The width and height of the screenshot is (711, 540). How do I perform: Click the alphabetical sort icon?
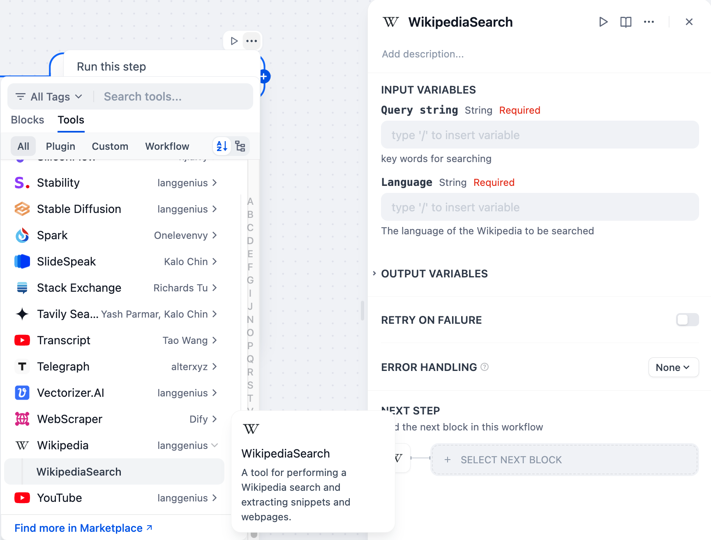pos(222,146)
